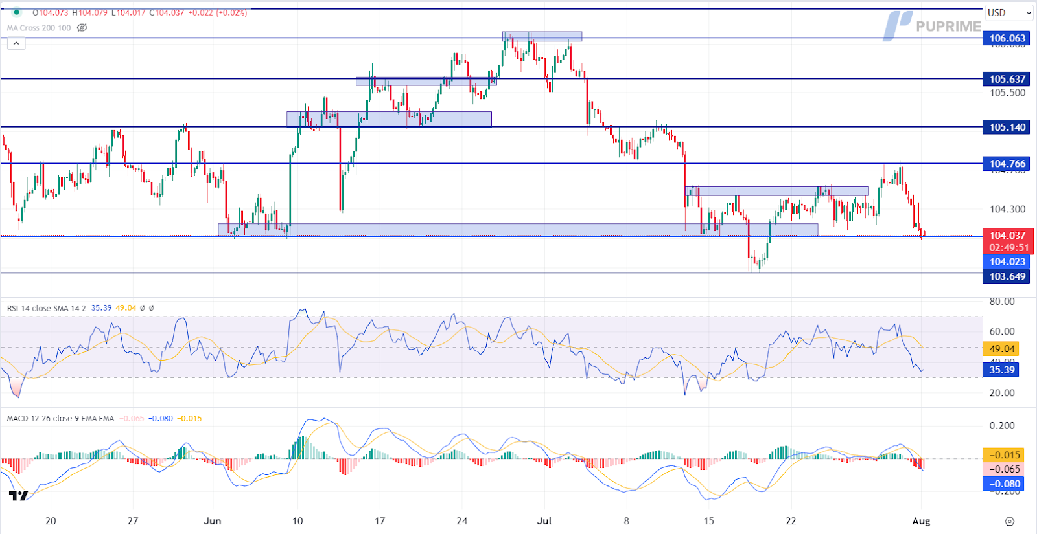1037x534 pixels.
Task: Click the 0.200 MACD scale value
Action: click(x=1002, y=425)
